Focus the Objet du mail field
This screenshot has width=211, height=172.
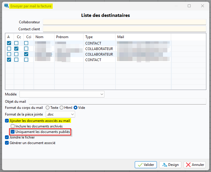(117, 101)
